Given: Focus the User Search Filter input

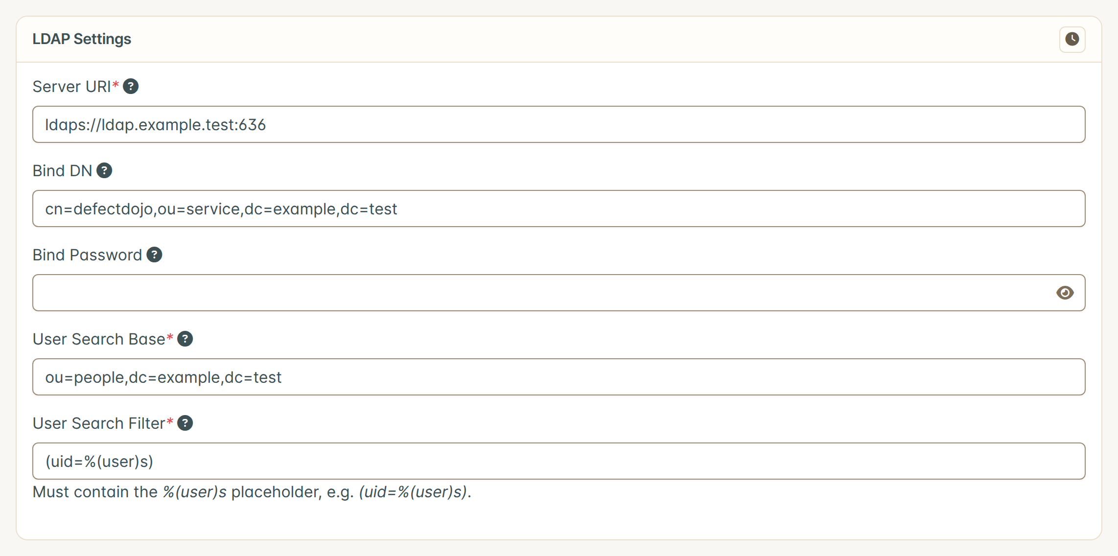Looking at the screenshot, I should point(559,461).
